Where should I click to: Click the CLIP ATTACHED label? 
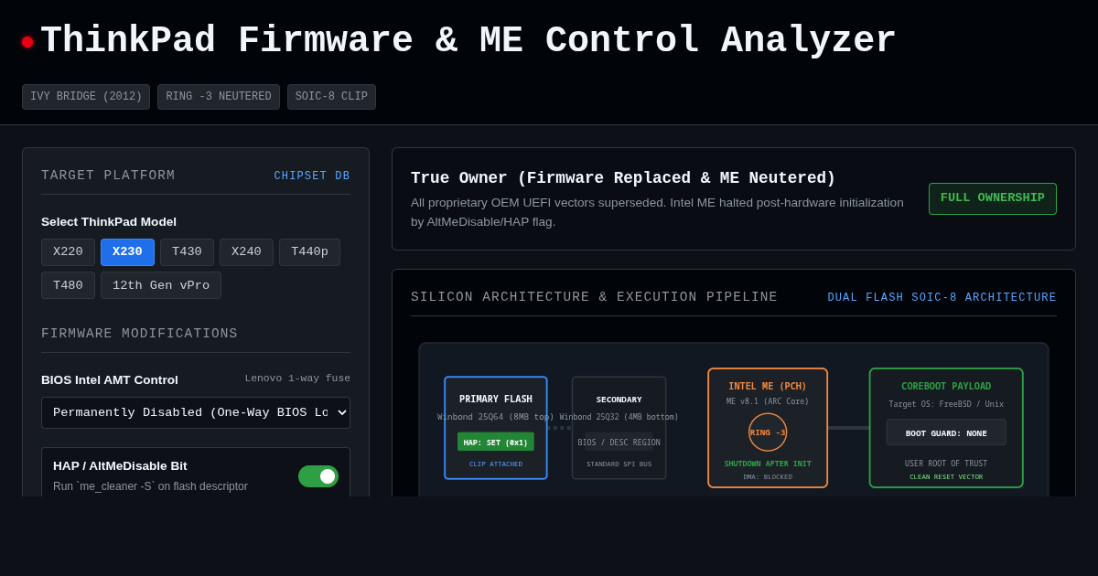tap(496, 464)
